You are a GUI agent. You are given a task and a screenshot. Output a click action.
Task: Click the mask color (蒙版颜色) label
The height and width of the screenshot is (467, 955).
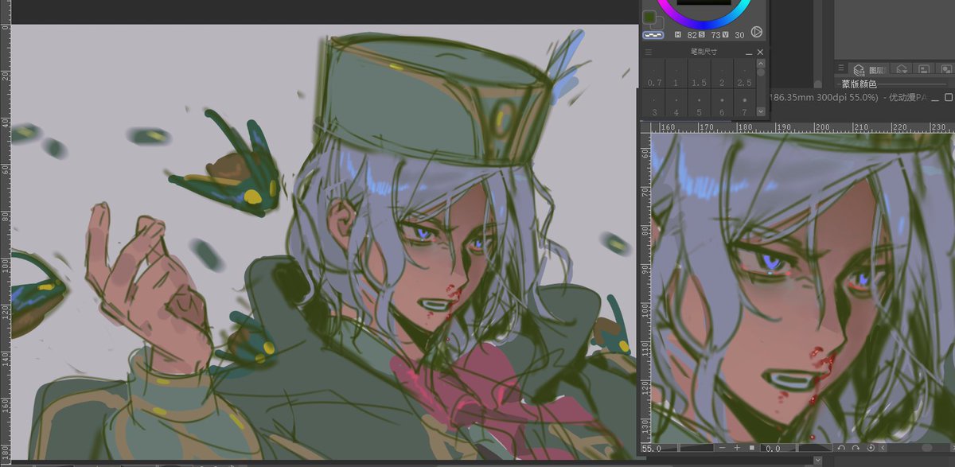click(859, 84)
